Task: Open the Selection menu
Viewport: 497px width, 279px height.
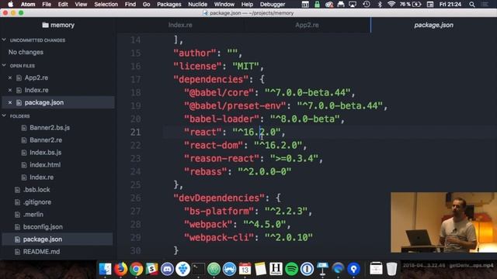Action: tap(106, 4)
